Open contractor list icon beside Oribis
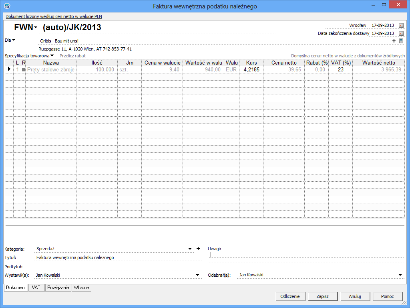 pyautogui.click(x=401, y=41)
